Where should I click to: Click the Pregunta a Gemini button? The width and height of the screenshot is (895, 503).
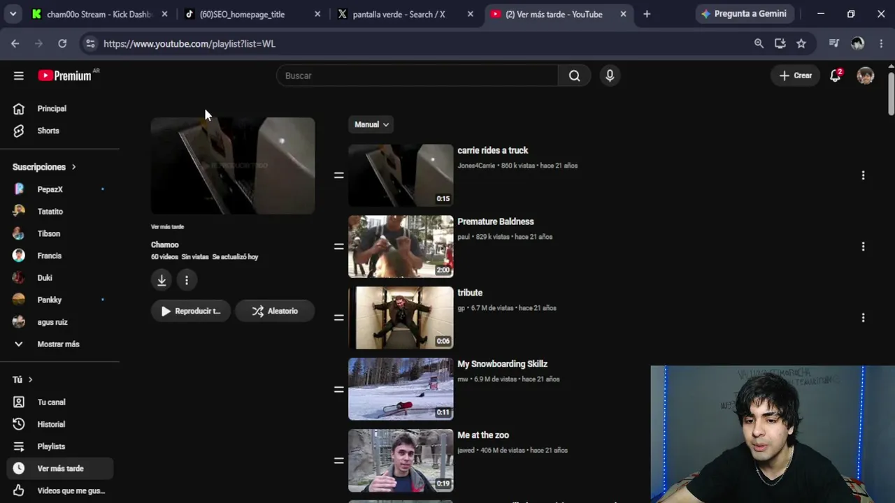coord(745,14)
